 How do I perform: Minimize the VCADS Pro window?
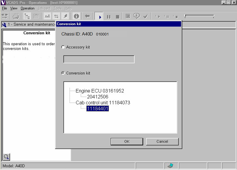[x=224, y=2]
